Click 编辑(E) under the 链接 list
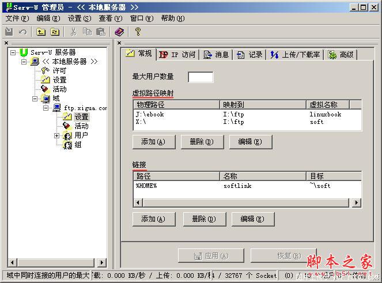382x283 pixels. [x=253, y=219]
